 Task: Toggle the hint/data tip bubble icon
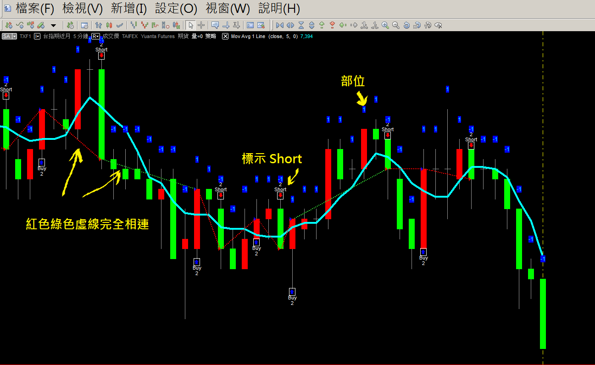[x=215, y=25]
